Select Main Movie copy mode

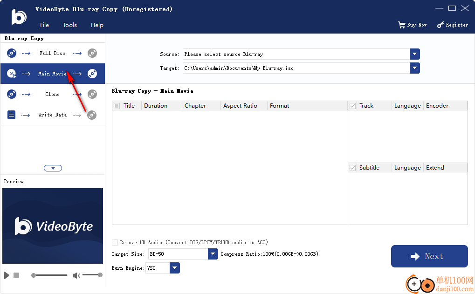point(53,74)
